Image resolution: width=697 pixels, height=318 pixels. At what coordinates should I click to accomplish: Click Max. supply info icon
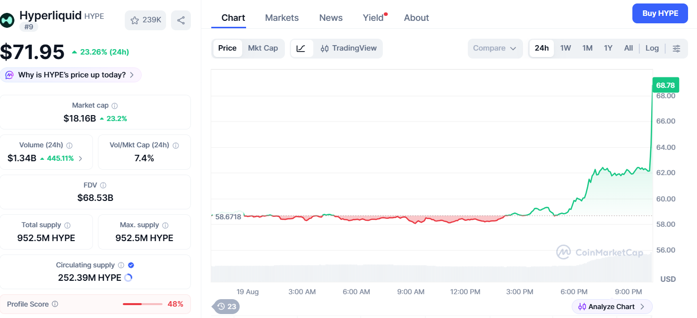pos(165,225)
